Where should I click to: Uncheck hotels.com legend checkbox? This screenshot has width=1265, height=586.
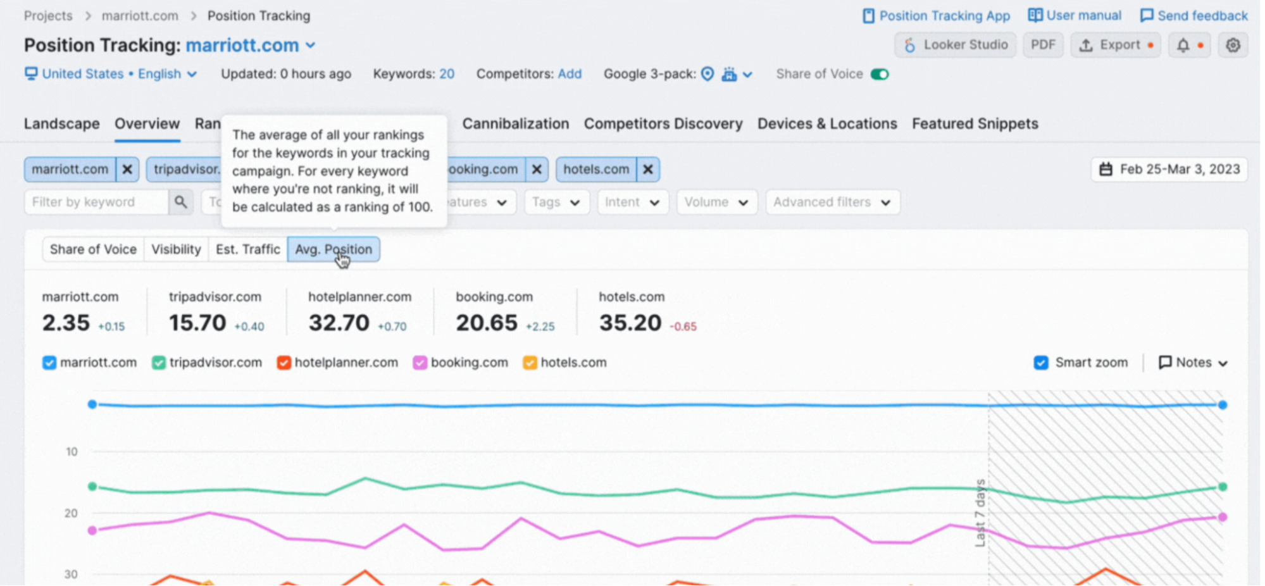530,363
